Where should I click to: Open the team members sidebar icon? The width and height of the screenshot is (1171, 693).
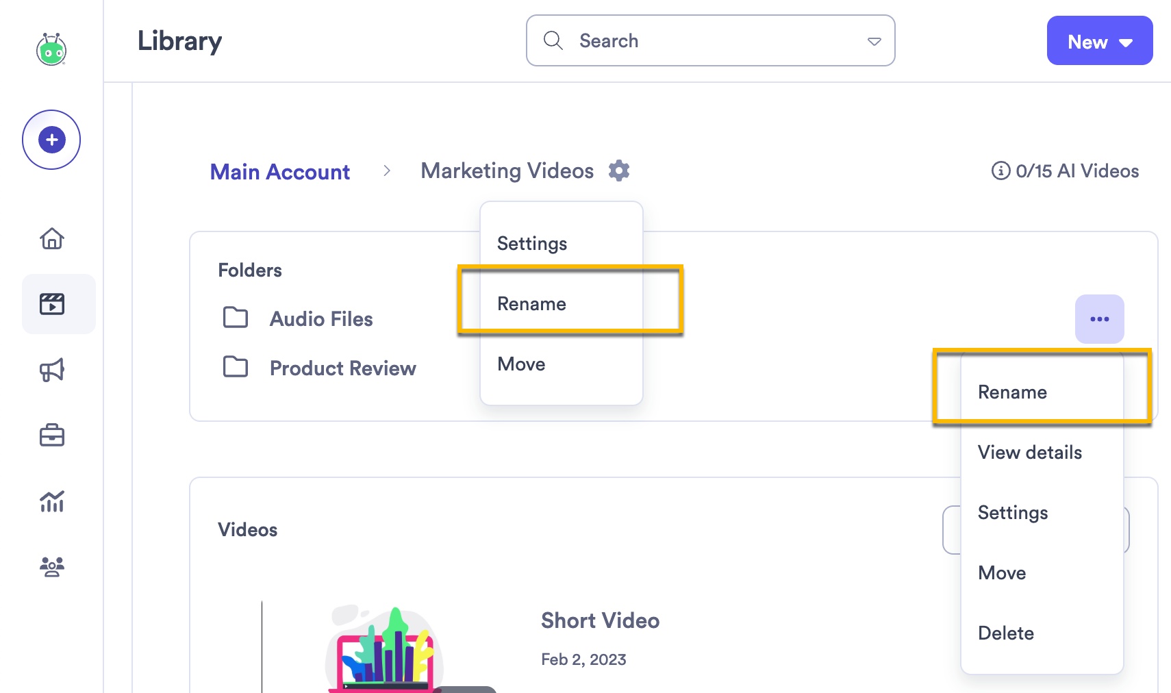click(52, 567)
